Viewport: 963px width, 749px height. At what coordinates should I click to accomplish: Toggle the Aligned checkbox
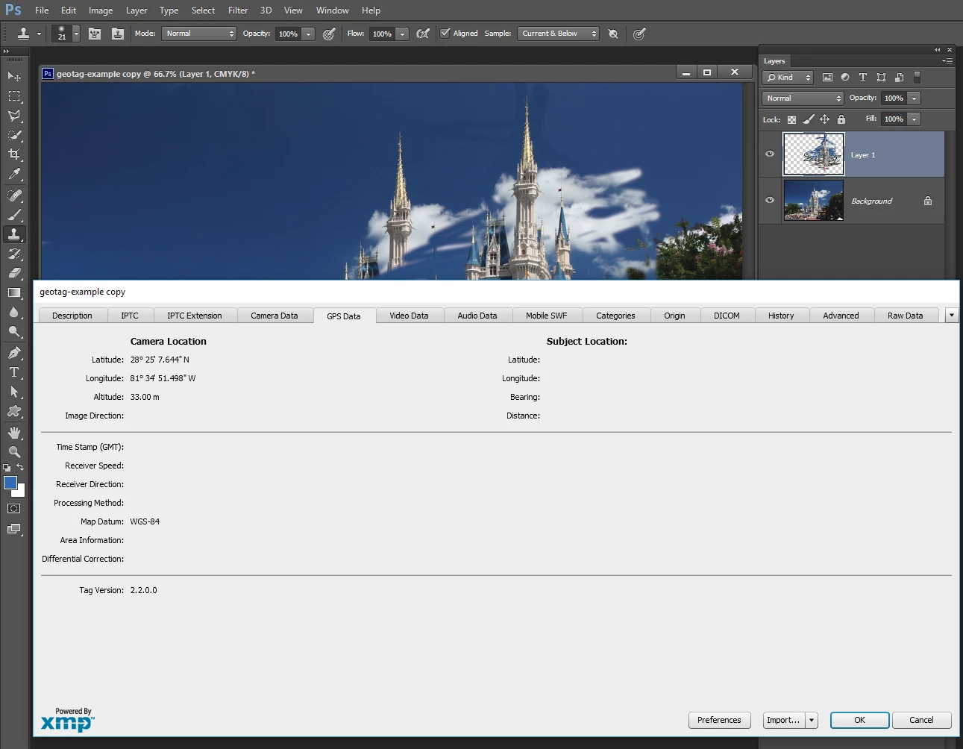point(445,33)
